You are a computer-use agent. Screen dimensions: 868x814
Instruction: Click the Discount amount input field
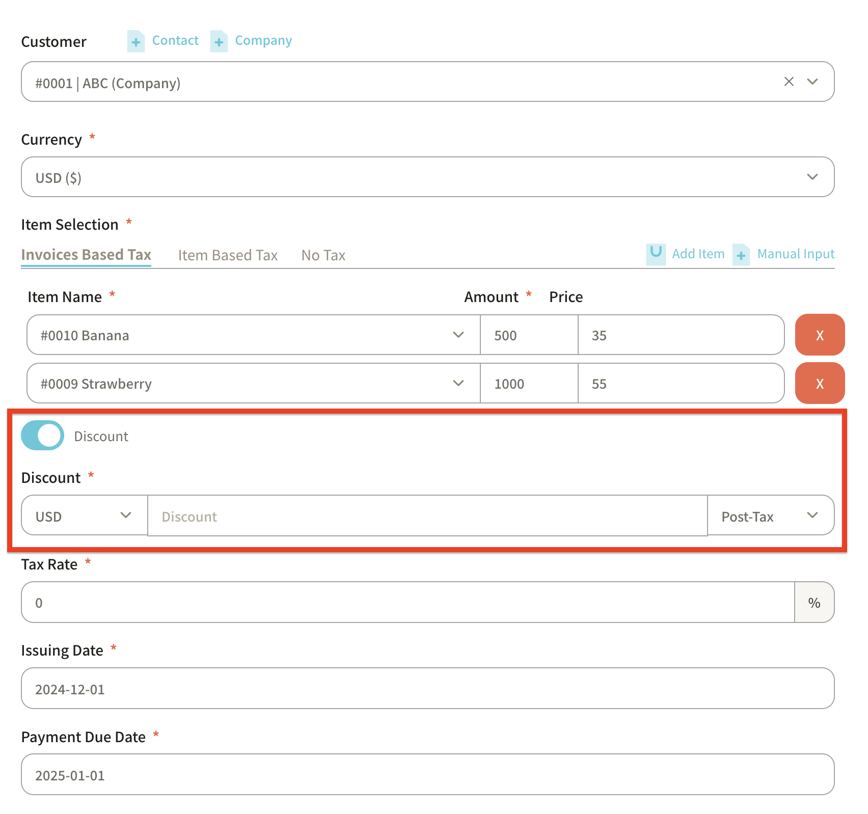(427, 516)
